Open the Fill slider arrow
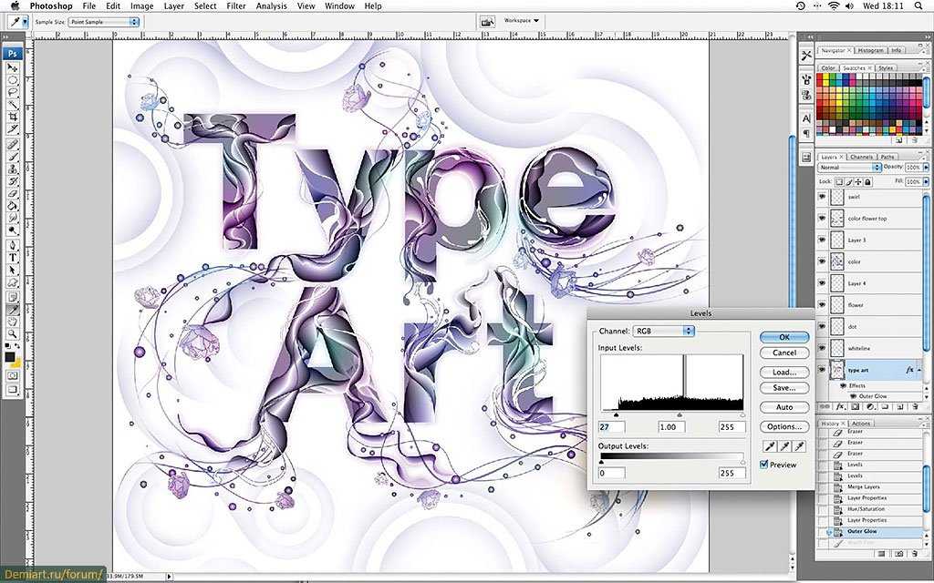This screenshot has height=583, width=934. [x=926, y=181]
